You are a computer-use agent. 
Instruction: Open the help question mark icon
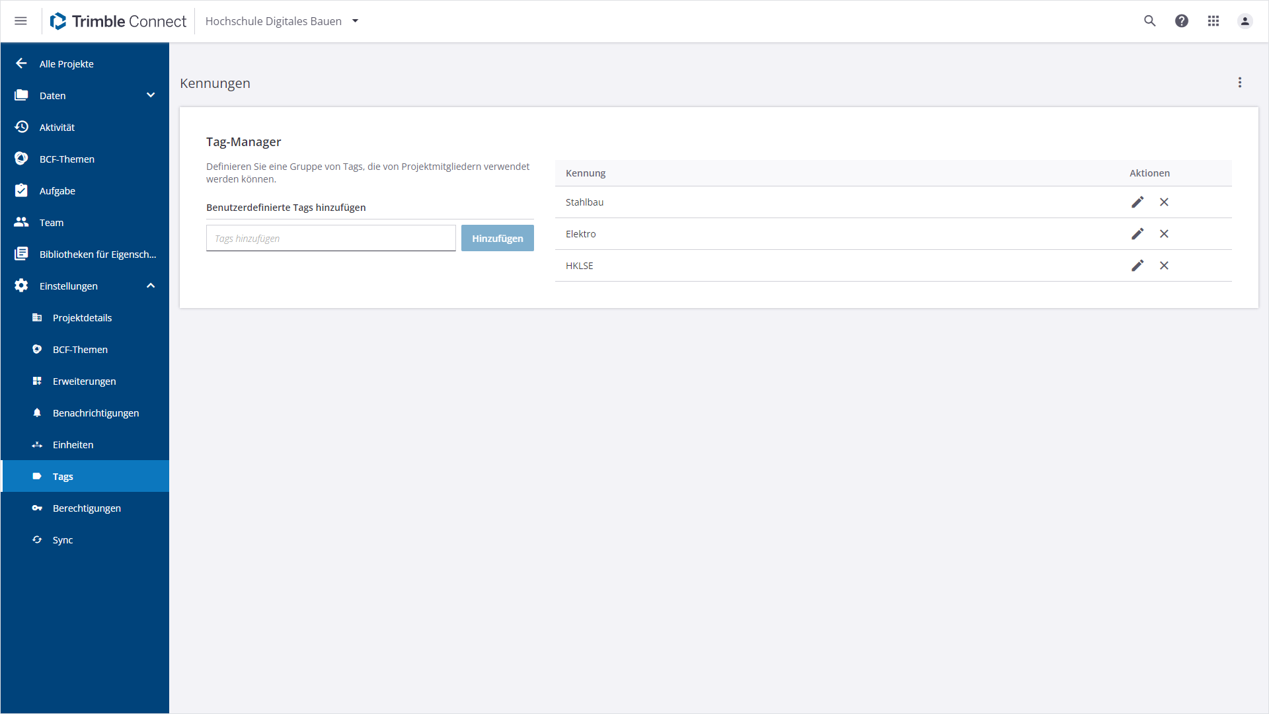(1182, 21)
